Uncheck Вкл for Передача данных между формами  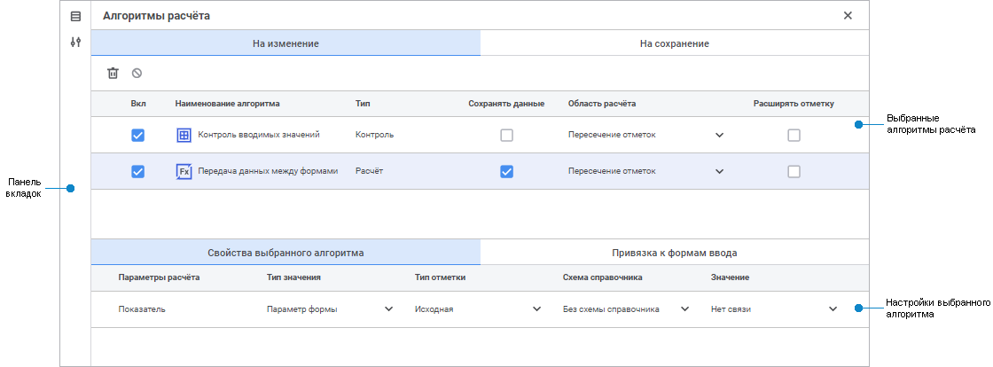tap(137, 172)
